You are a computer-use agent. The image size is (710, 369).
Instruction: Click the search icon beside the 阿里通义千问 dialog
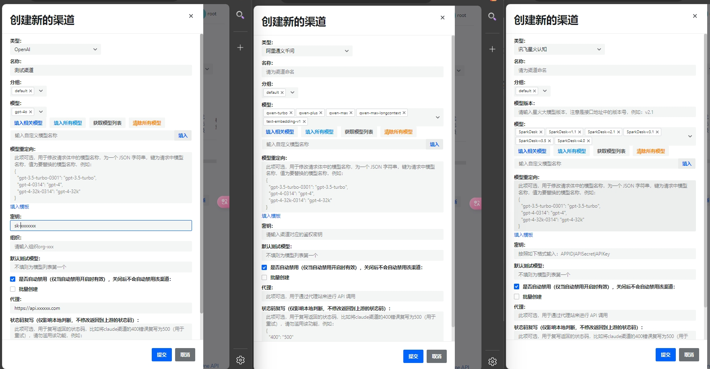pyautogui.click(x=492, y=16)
